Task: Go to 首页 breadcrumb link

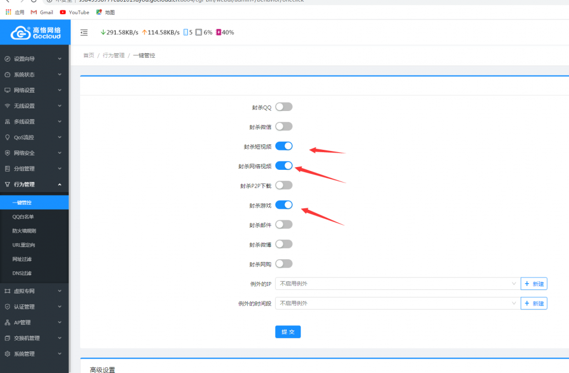Action: [x=88, y=55]
